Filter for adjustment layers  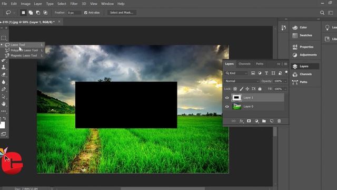[x=260, y=73]
